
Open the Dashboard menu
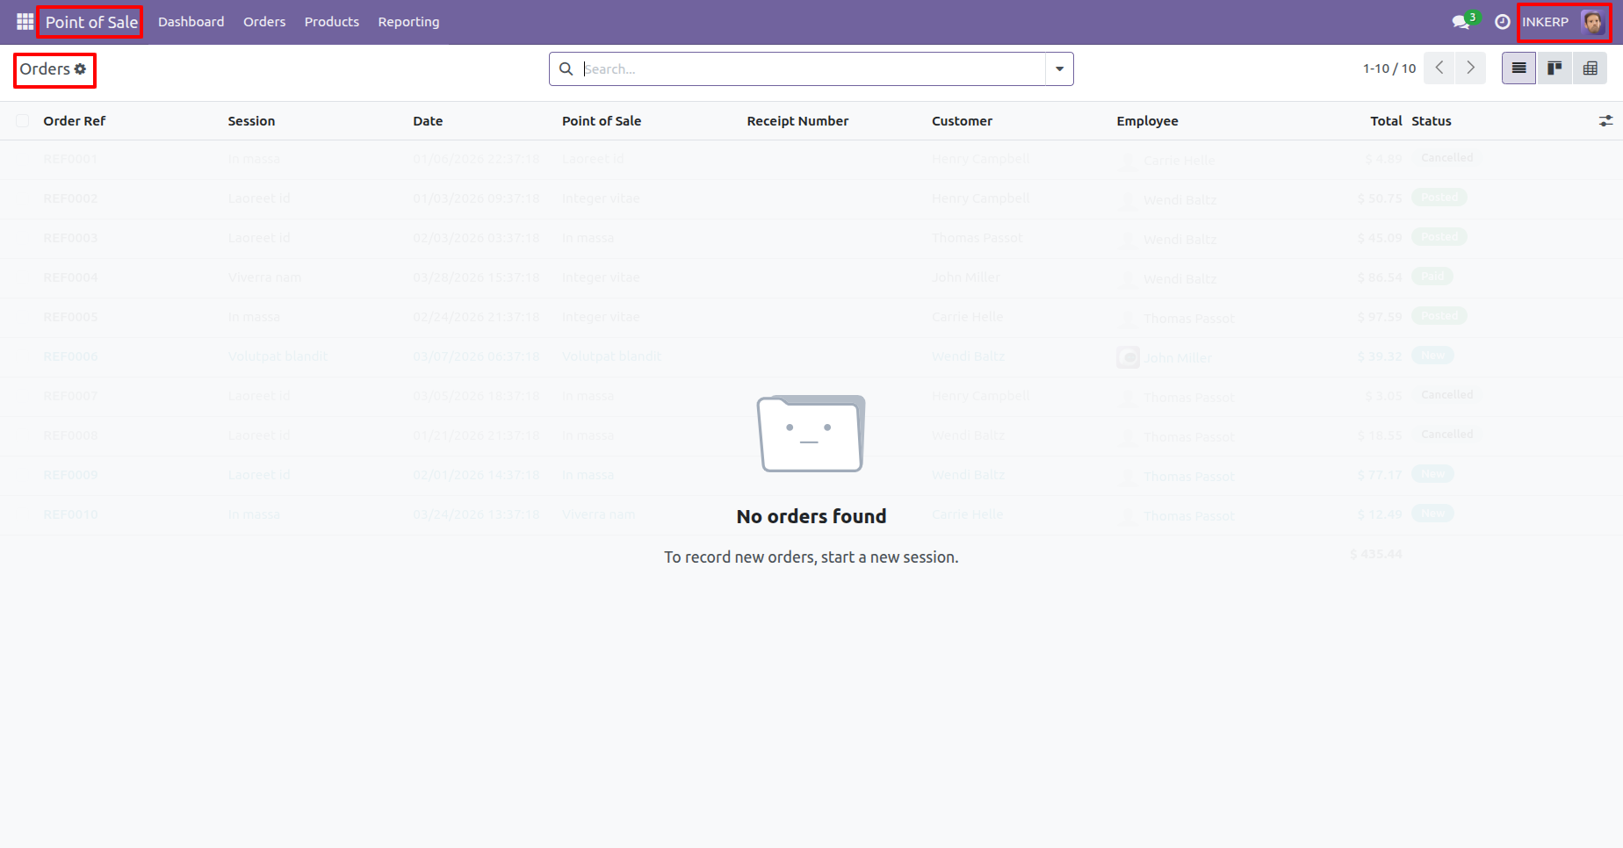click(x=191, y=22)
